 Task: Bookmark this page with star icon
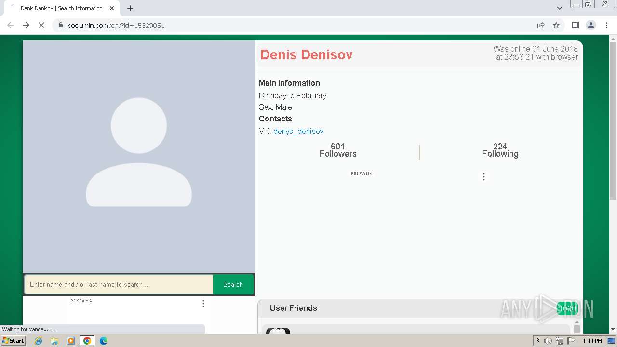click(x=556, y=25)
